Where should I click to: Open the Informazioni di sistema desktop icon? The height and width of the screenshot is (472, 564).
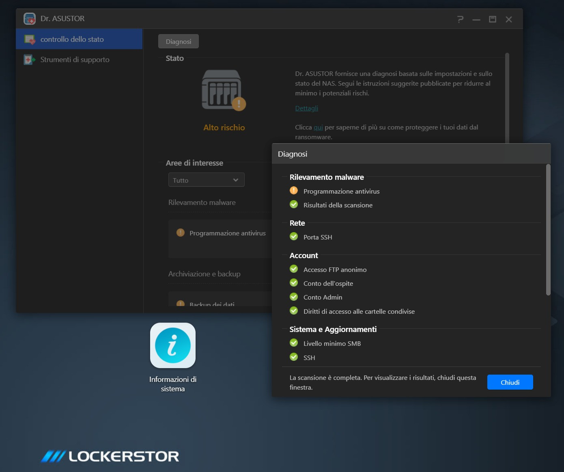173,345
